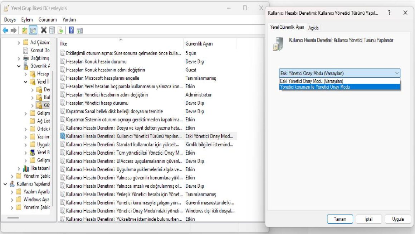Expand the 'Windows Aya' tree node
This screenshot has width=415, height=234.
pos(12,200)
